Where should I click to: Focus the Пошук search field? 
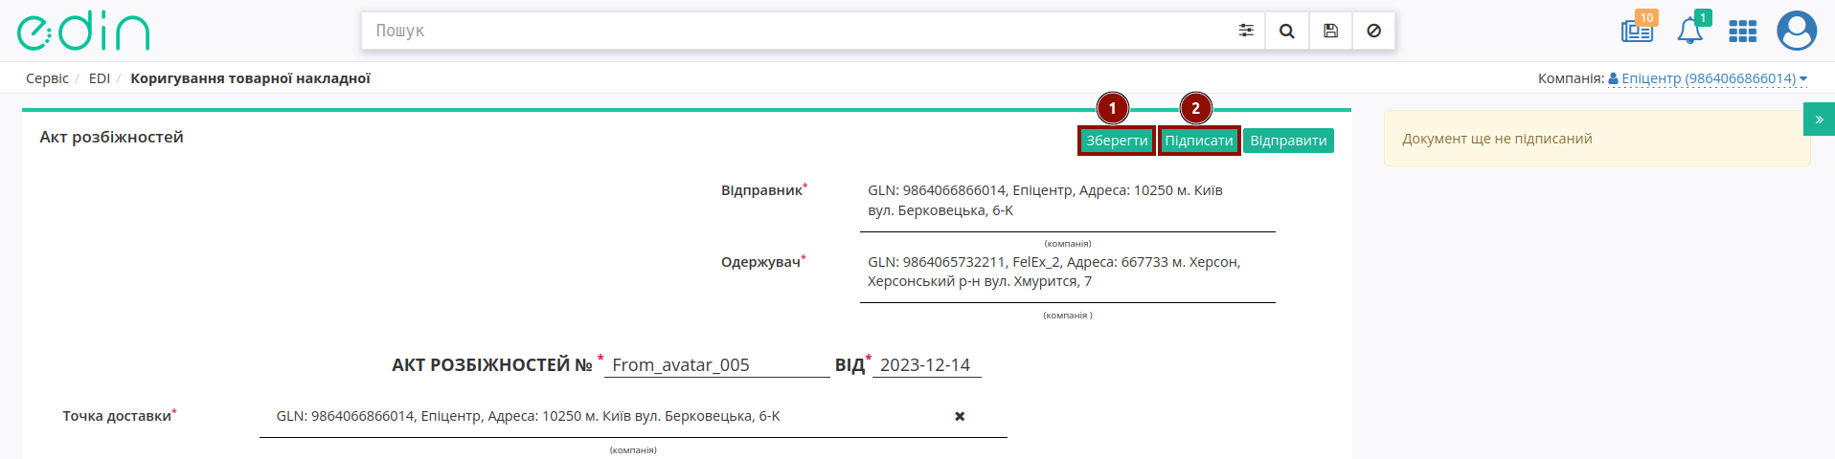[795, 31]
